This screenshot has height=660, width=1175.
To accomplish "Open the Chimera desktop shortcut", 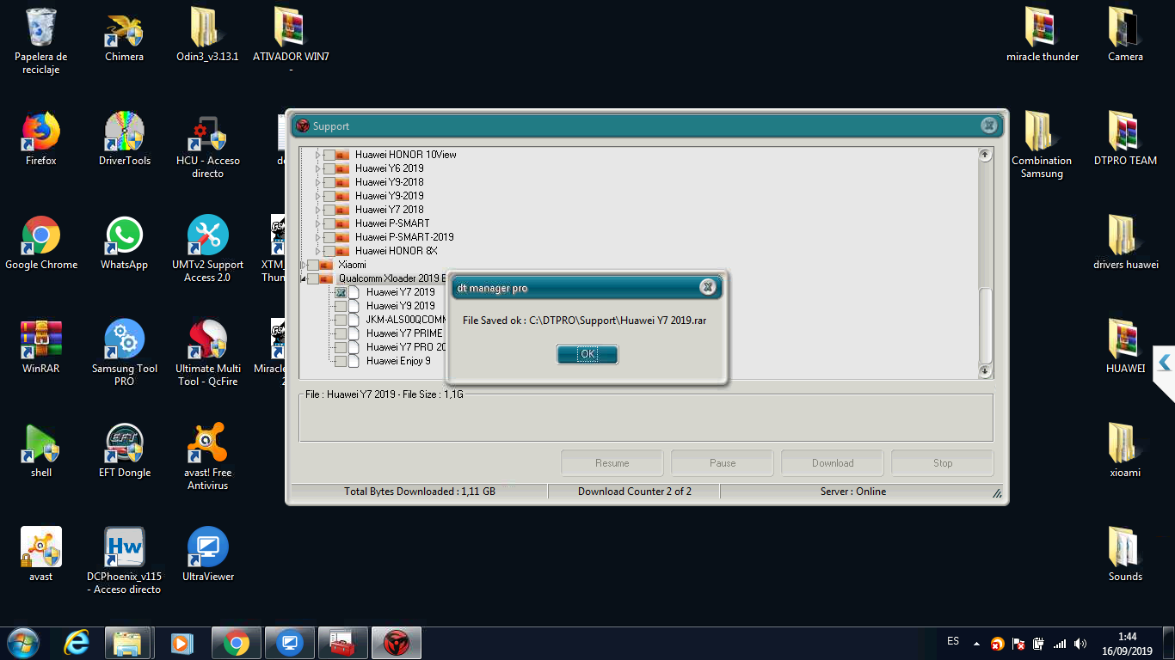I will 124,34.
